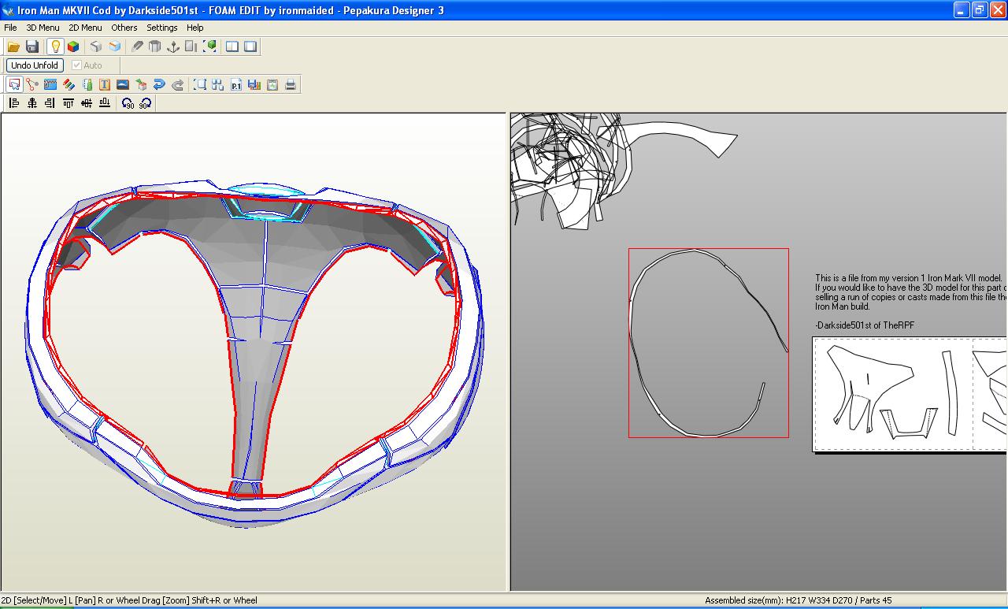The image size is (1008, 609).
Task: Toggle the light bulb lighting switch
Action: 55,46
